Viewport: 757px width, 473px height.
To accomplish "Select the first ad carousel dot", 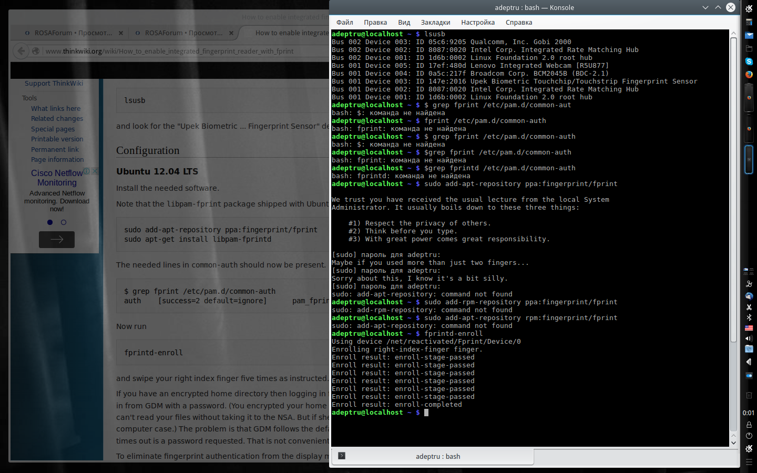I will pyautogui.click(x=50, y=222).
